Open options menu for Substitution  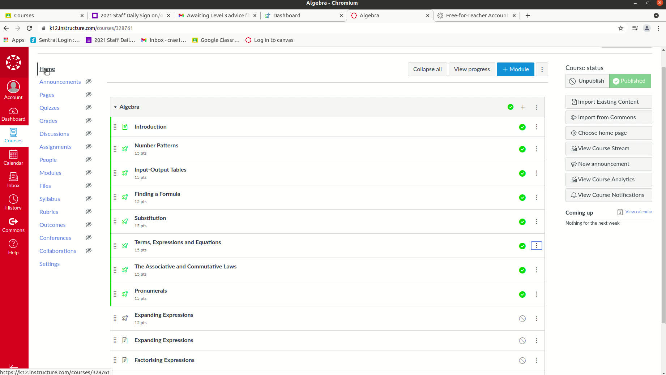(x=537, y=221)
